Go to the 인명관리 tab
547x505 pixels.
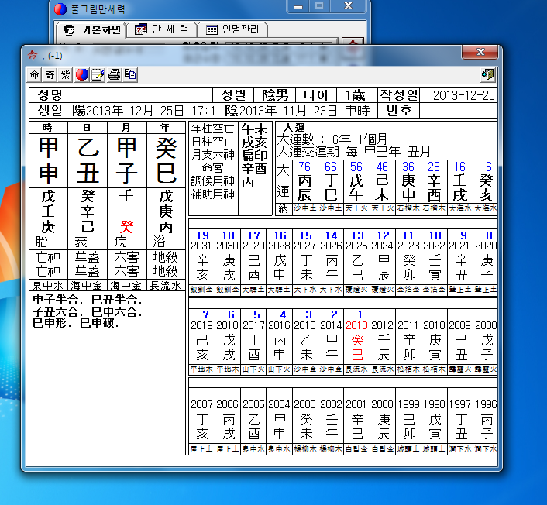coord(234,30)
